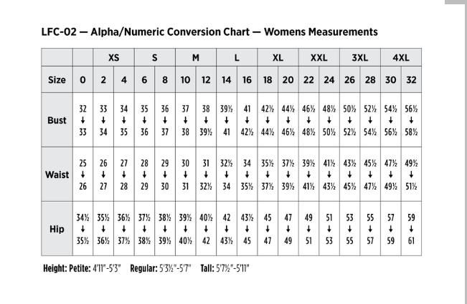Click the Waist row label
Viewport: 467px width, 304px height.
(x=57, y=175)
